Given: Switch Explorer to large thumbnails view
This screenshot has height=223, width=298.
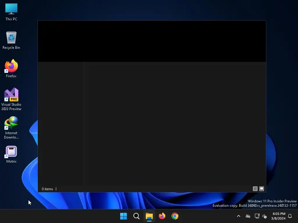Looking at the screenshot, I should (x=262, y=189).
